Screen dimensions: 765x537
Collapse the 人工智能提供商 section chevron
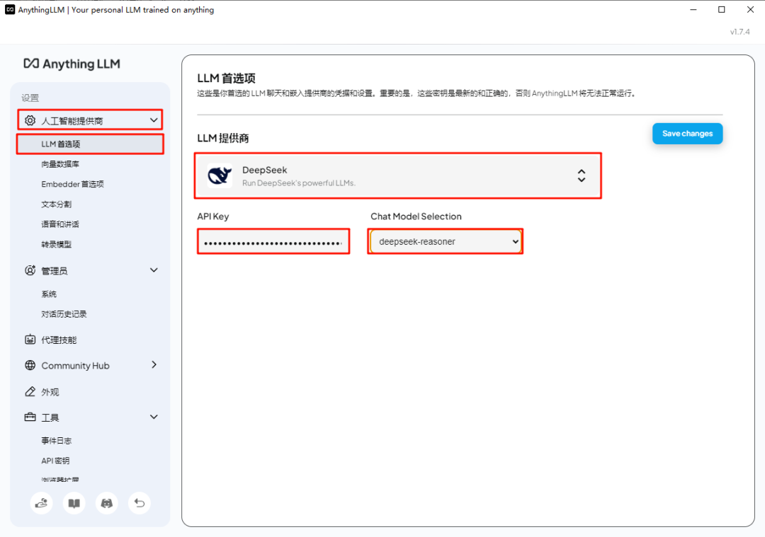tap(154, 120)
